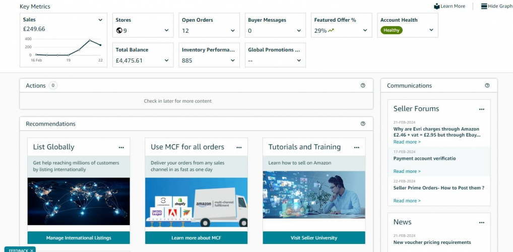The image size is (513, 252).
Task: Close the Feedback tab with X
Action: pos(32,250)
